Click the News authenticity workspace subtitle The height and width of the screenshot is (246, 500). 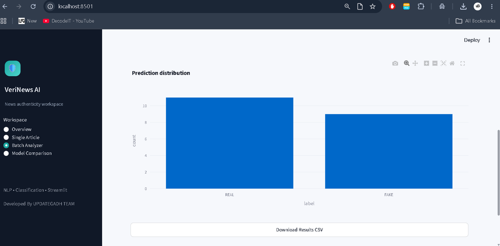tap(34, 104)
